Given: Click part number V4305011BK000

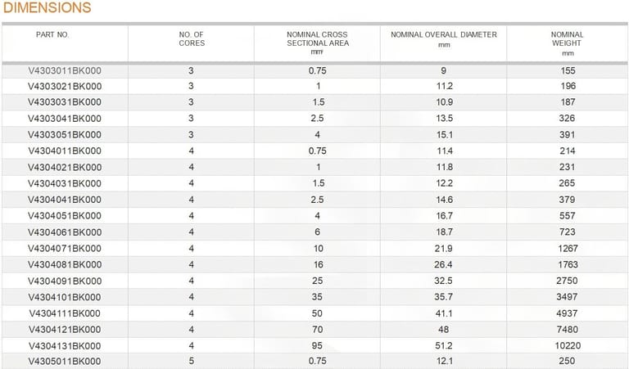Looking at the screenshot, I should click(x=65, y=362).
